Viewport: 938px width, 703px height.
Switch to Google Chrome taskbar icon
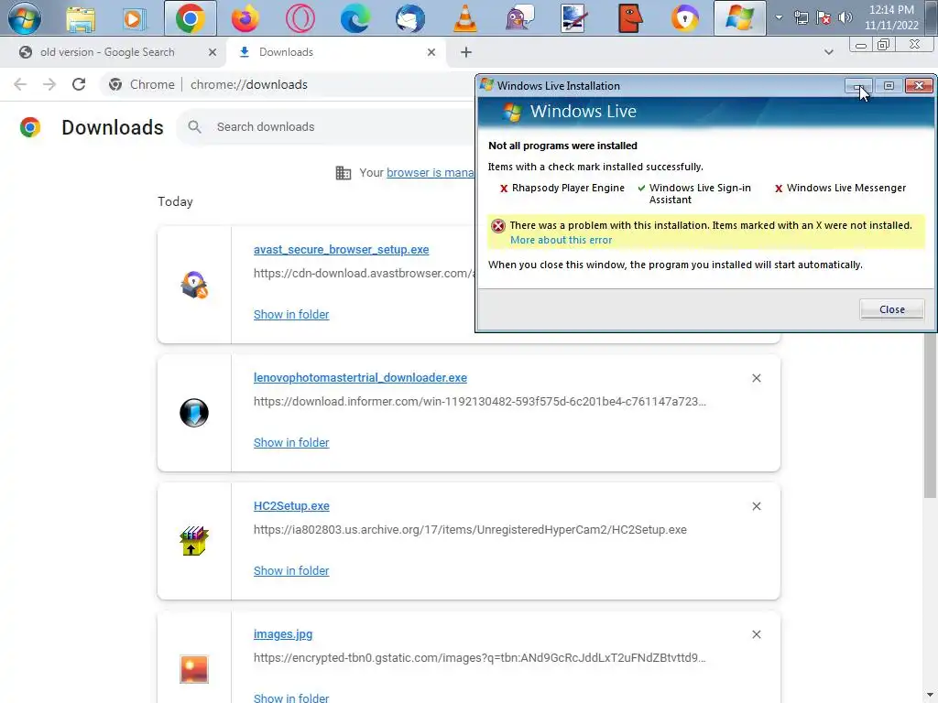(191, 18)
